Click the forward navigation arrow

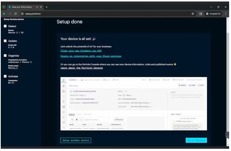(x=10, y=13)
